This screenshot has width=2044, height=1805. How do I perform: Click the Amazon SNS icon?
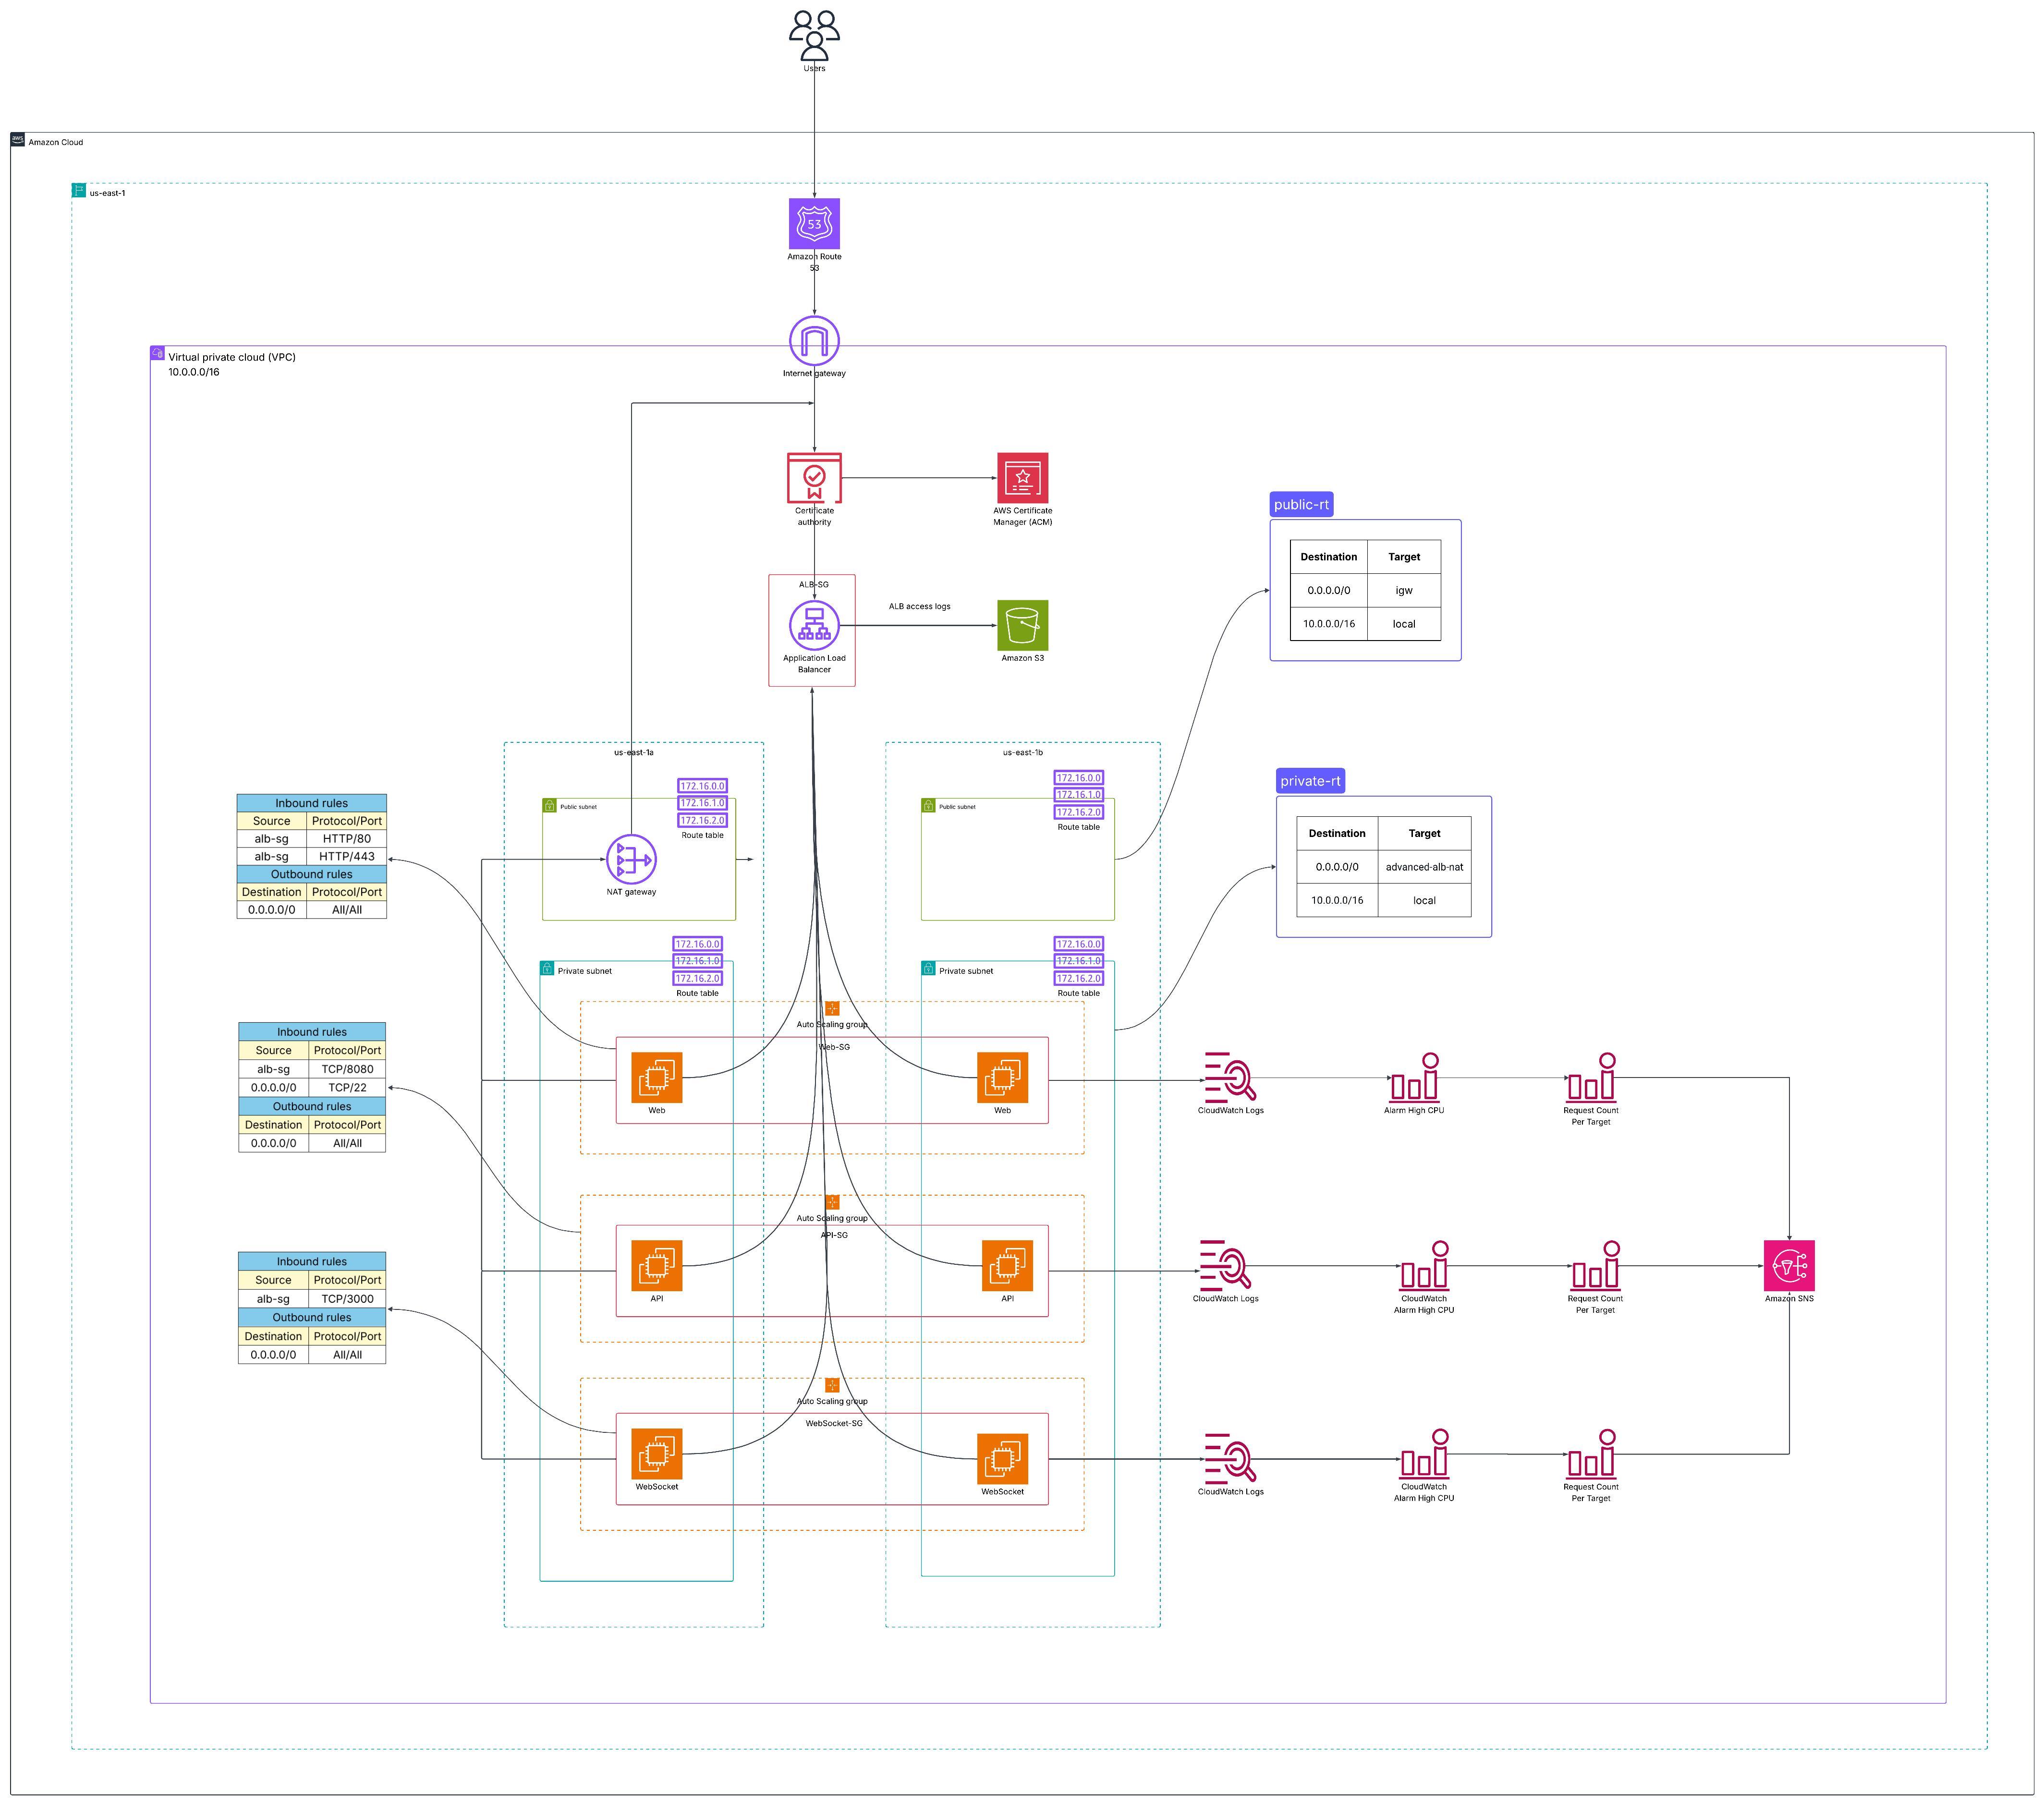pos(1789,1266)
